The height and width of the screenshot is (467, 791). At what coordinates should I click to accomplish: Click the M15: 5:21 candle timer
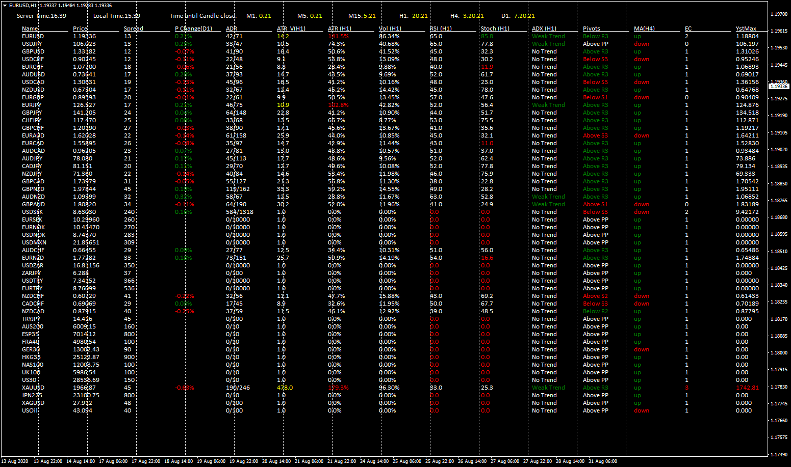(x=362, y=16)
